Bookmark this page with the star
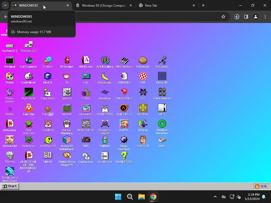The width and height of the screenshot is (271, 203). pyautogui.click(x=223, y=17)
